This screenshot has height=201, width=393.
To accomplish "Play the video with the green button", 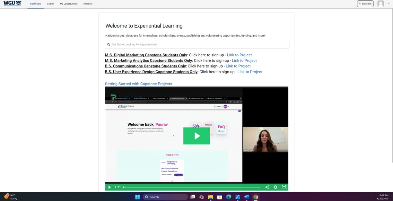I will click(197, 136).
